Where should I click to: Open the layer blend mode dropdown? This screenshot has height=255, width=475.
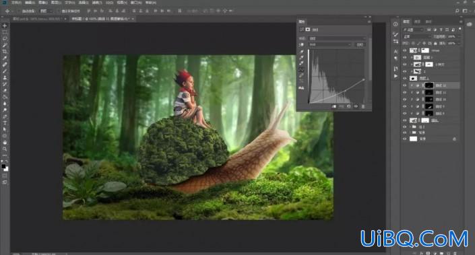click(x=418, y=36)
